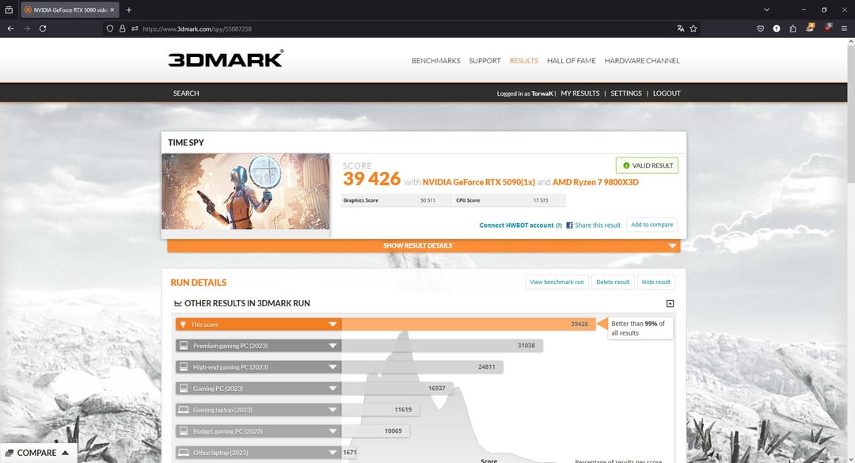The height and width of the screenshot is (463, 855).
Task: Click Share this result link
Action: (598, 226)
